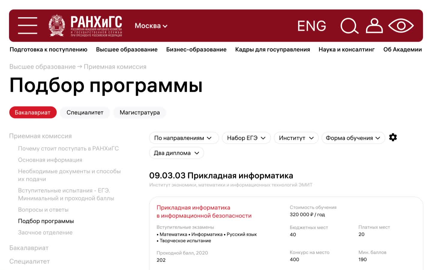
Task: Click the РАНХиГС logo emblem
Action: tap(57, 25)
